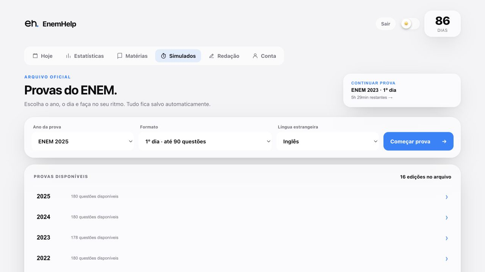485x272 pixels.
Task: Click the "Provas disponíveis" heading
Action: 61,176
